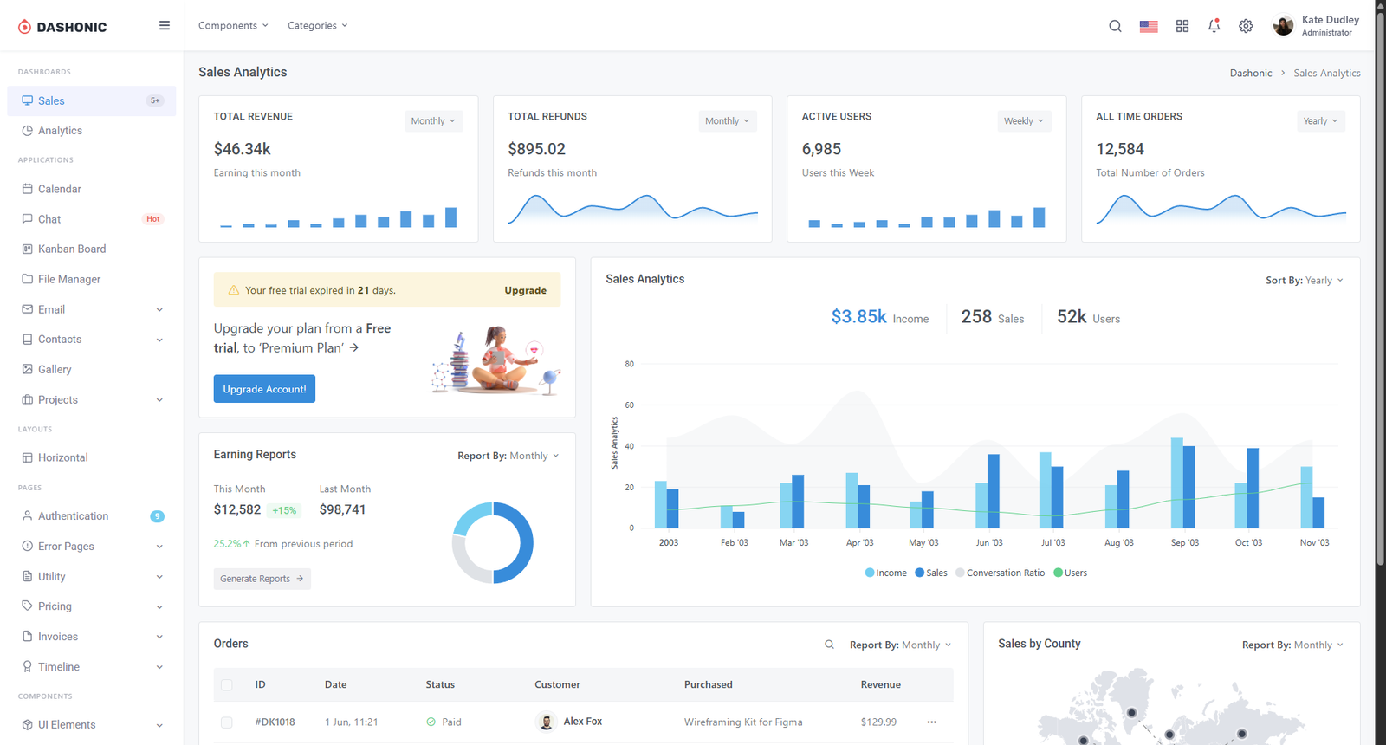Click the settings gear icon
This screenshot has height=745, width=1386.
pyautogui.click(x=1246, y=26)
